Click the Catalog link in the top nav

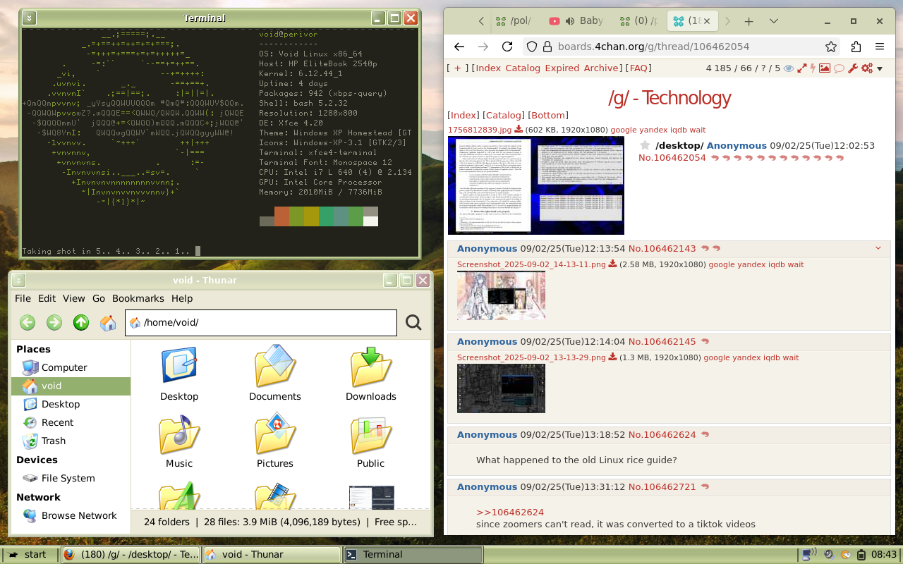click(523, 68)
